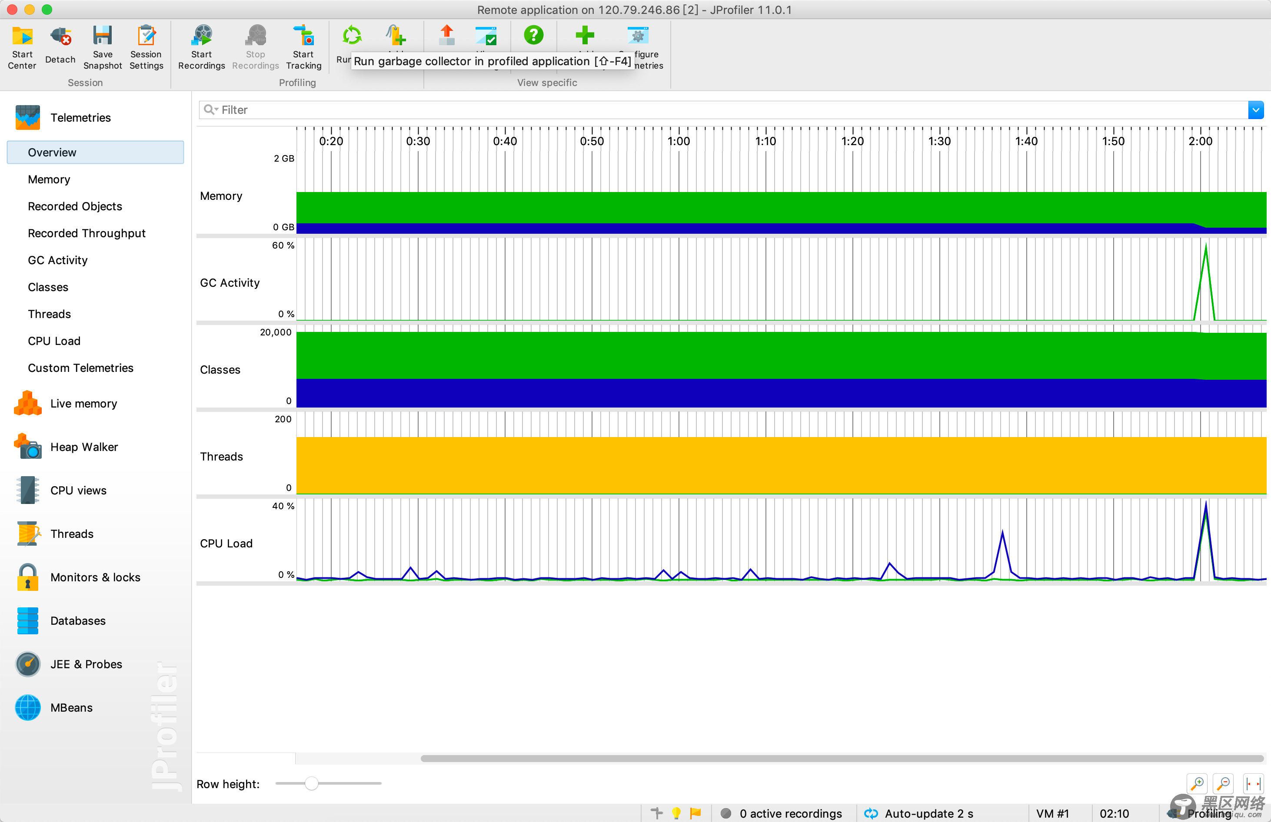1271x822 pixels.
Task: Click the signpost icon in the status bar
Action: (657, 813)
